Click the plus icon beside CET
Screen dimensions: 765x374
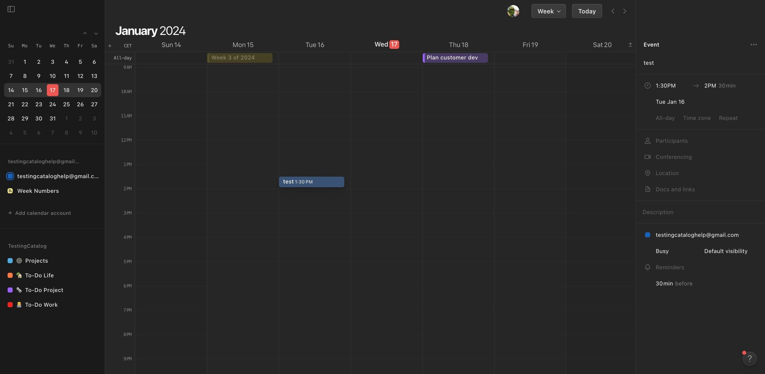tap(110, 46)
